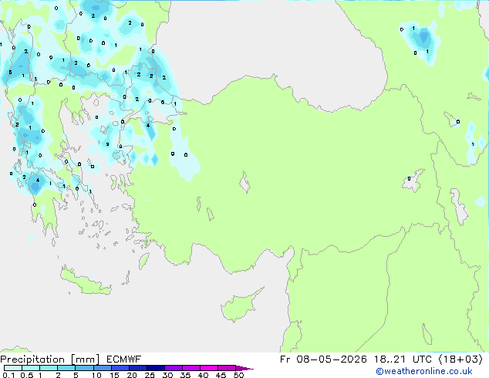
Task: Pick the 0.1–0.5 mm legend color swatch
Action: [13, 368]
